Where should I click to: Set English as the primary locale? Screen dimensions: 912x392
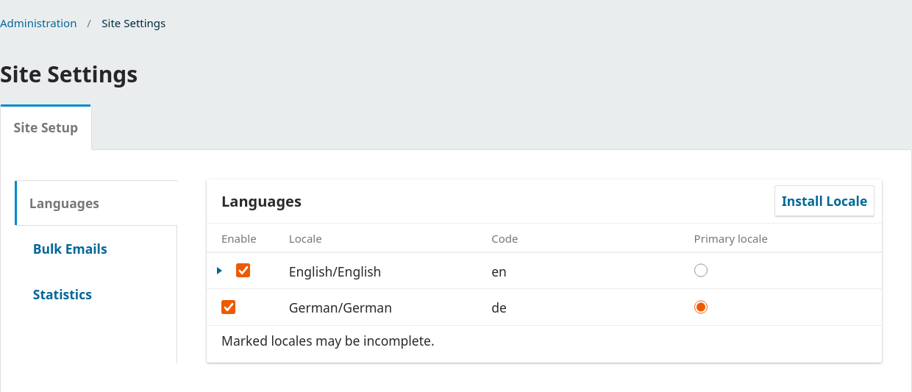701,271
